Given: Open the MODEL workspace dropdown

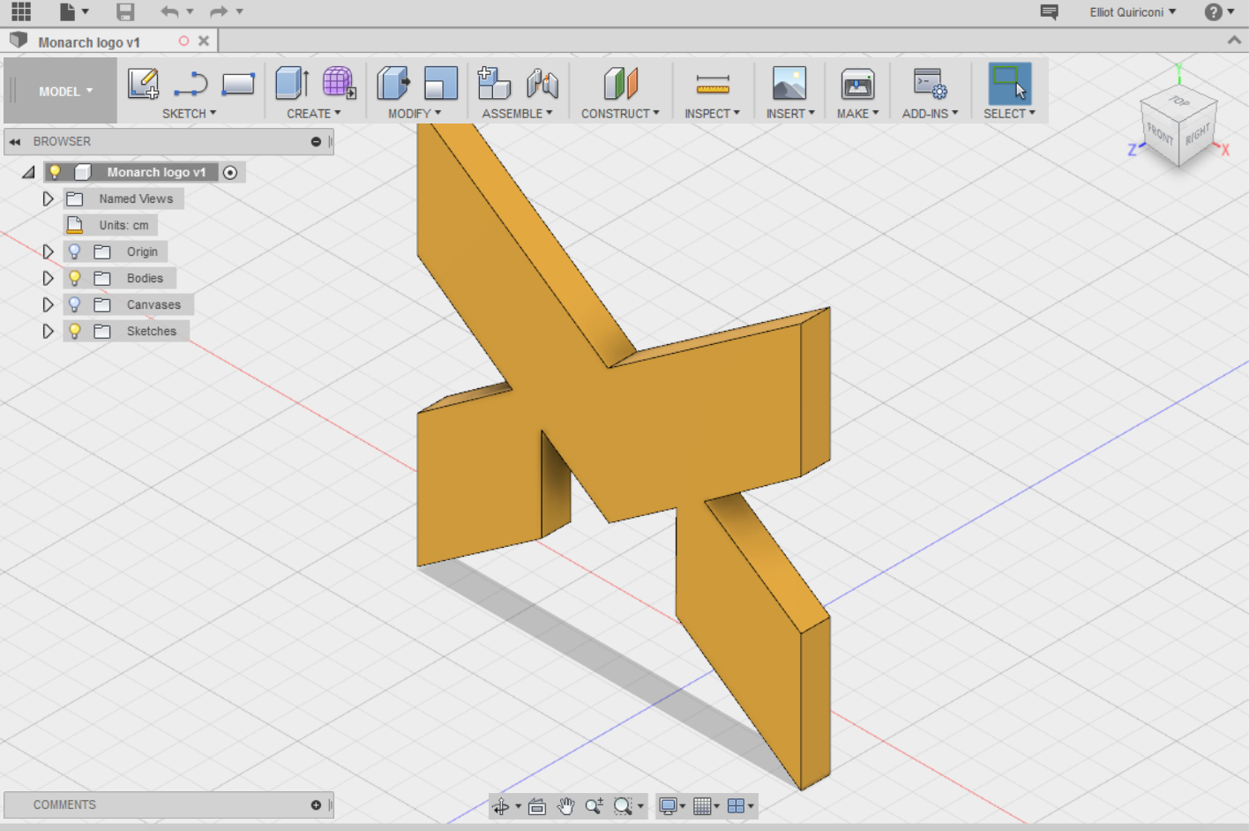Looking at the screenshot, I should [65, 91].
